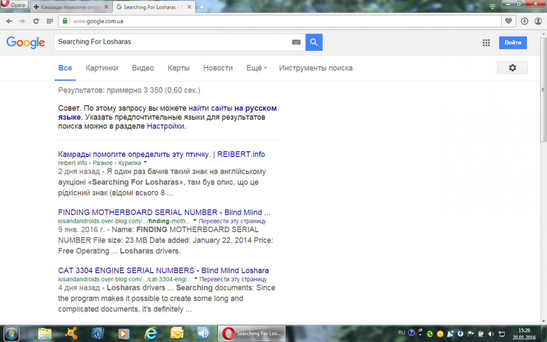Open the network connection tray icon

pos(502,333)
